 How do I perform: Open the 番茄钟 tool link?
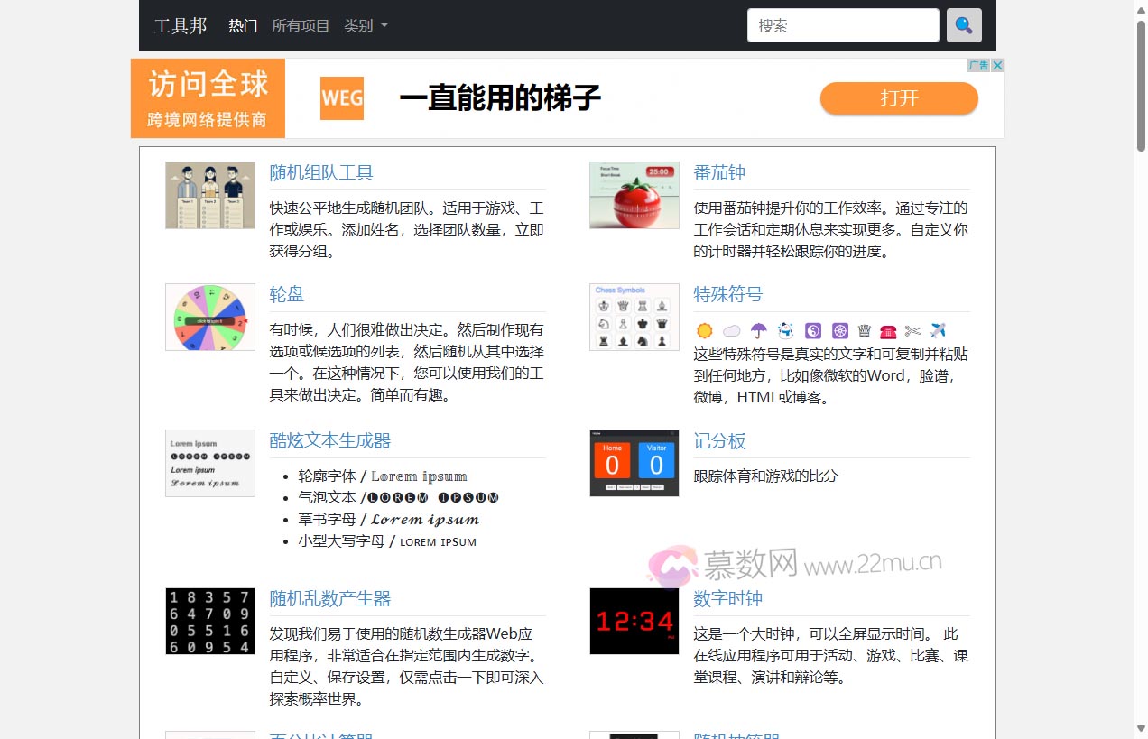[x=719, y=172]
